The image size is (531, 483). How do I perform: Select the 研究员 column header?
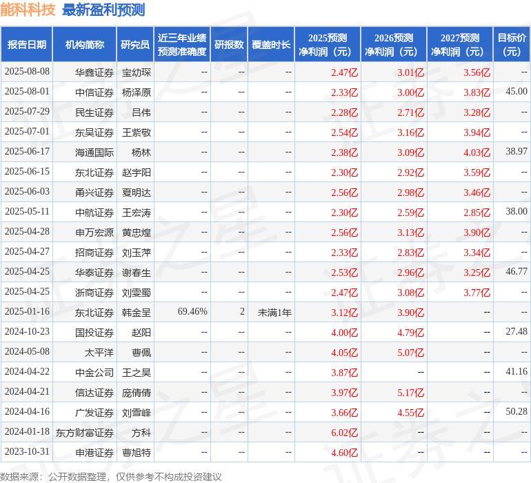(135, 44)
